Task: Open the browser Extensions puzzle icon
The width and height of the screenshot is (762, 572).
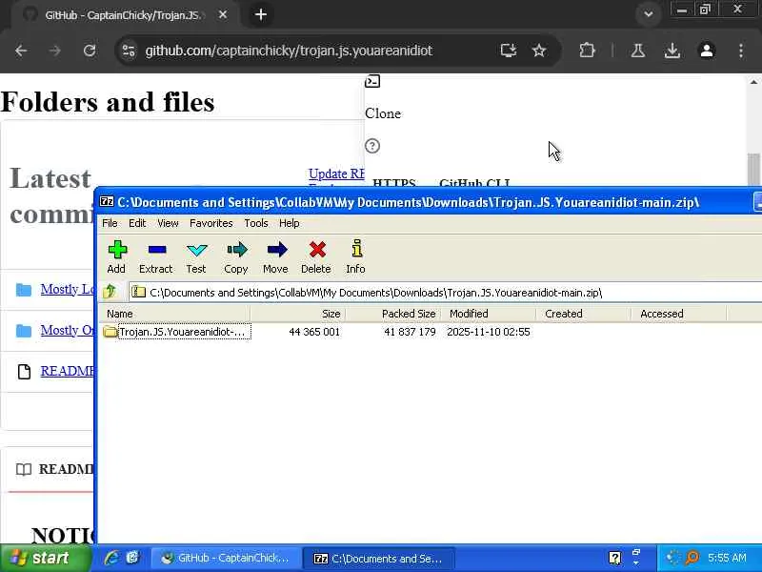Action: tap(587, 51)
